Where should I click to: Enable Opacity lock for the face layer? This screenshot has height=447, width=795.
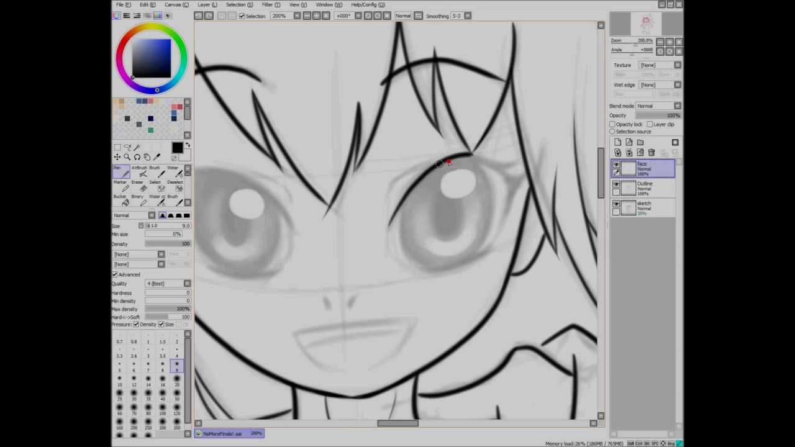pyautogui.click(x=613, y=124)
